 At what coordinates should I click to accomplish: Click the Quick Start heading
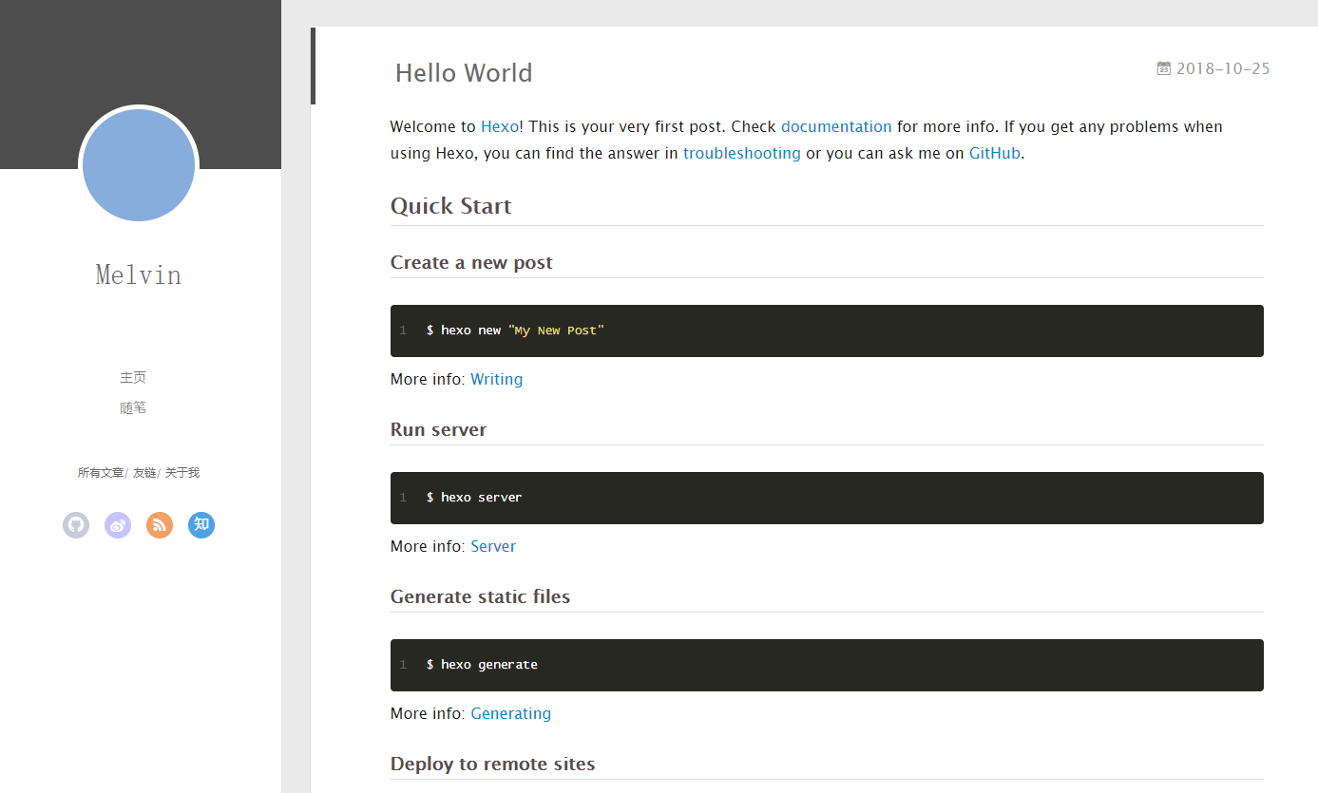point(451,206)
